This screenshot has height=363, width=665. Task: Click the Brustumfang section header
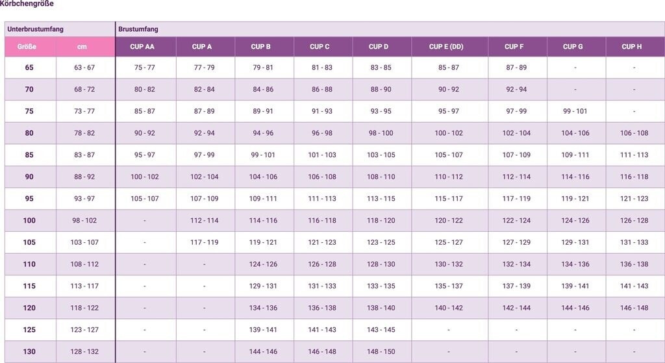click(138, 29)
